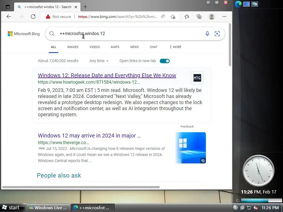Click the network connection tray icon
Image resolution: width=283 pixels, height=212 pixels.
249,208
